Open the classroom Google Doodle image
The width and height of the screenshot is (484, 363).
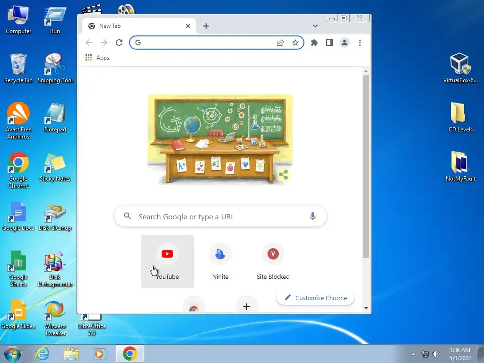(220, 139)
